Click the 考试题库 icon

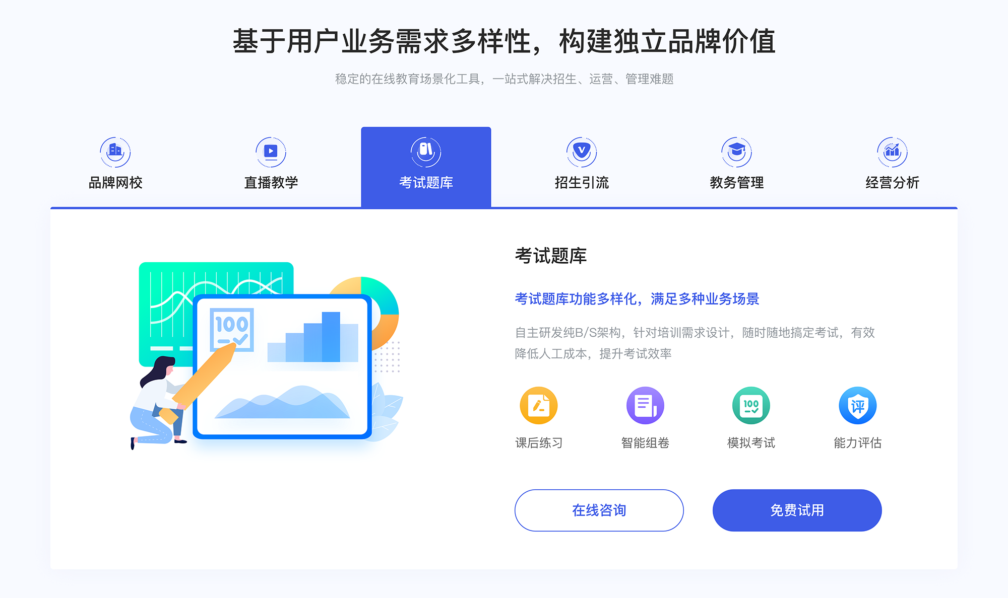(x=425, y=149)
